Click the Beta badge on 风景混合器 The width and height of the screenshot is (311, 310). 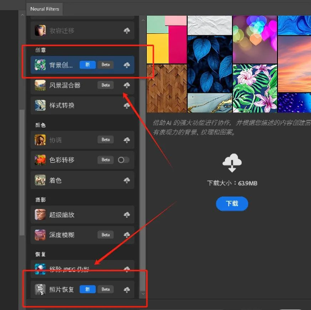click(x=106, y=85)
